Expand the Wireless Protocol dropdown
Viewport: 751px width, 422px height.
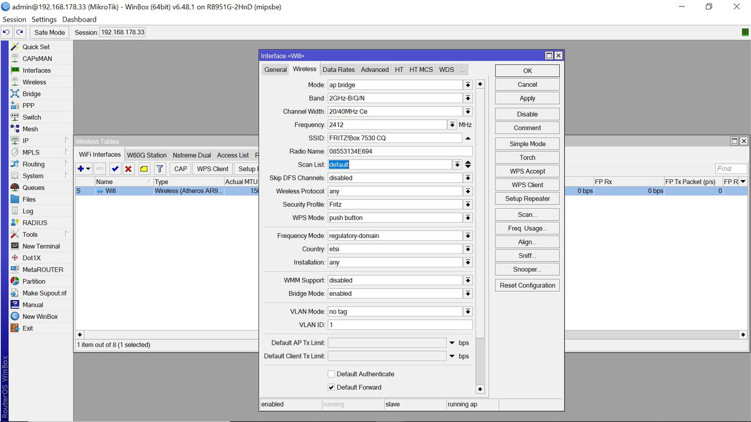pos(468,191)
